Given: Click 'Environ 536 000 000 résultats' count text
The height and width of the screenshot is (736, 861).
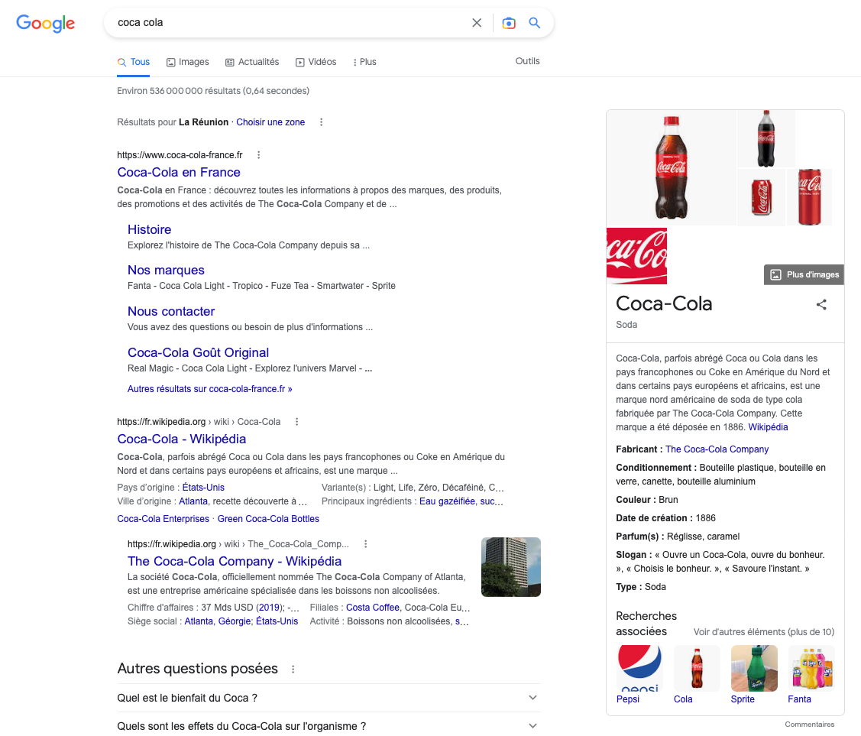Looking at the screenshot, I should click(213, 91).
